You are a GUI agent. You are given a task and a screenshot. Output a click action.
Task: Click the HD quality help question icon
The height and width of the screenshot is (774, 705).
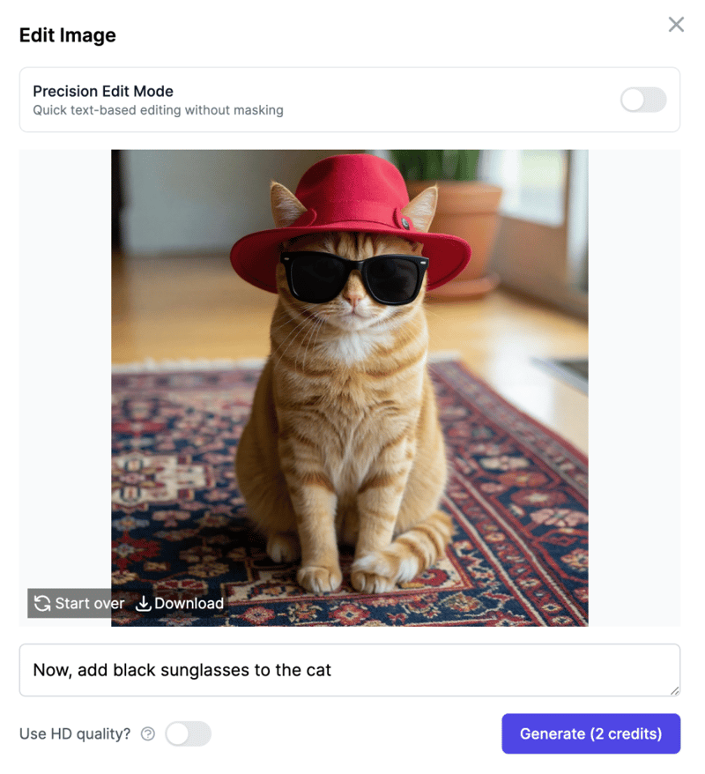tap(148, 733)
